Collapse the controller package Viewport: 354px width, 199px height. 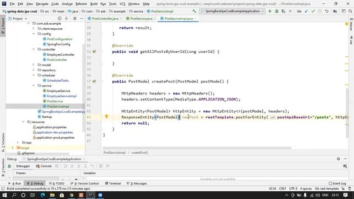[x=33, y=49]
